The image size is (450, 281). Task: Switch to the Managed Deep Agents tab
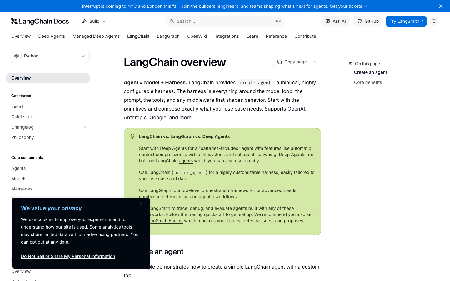click(96, 36)
